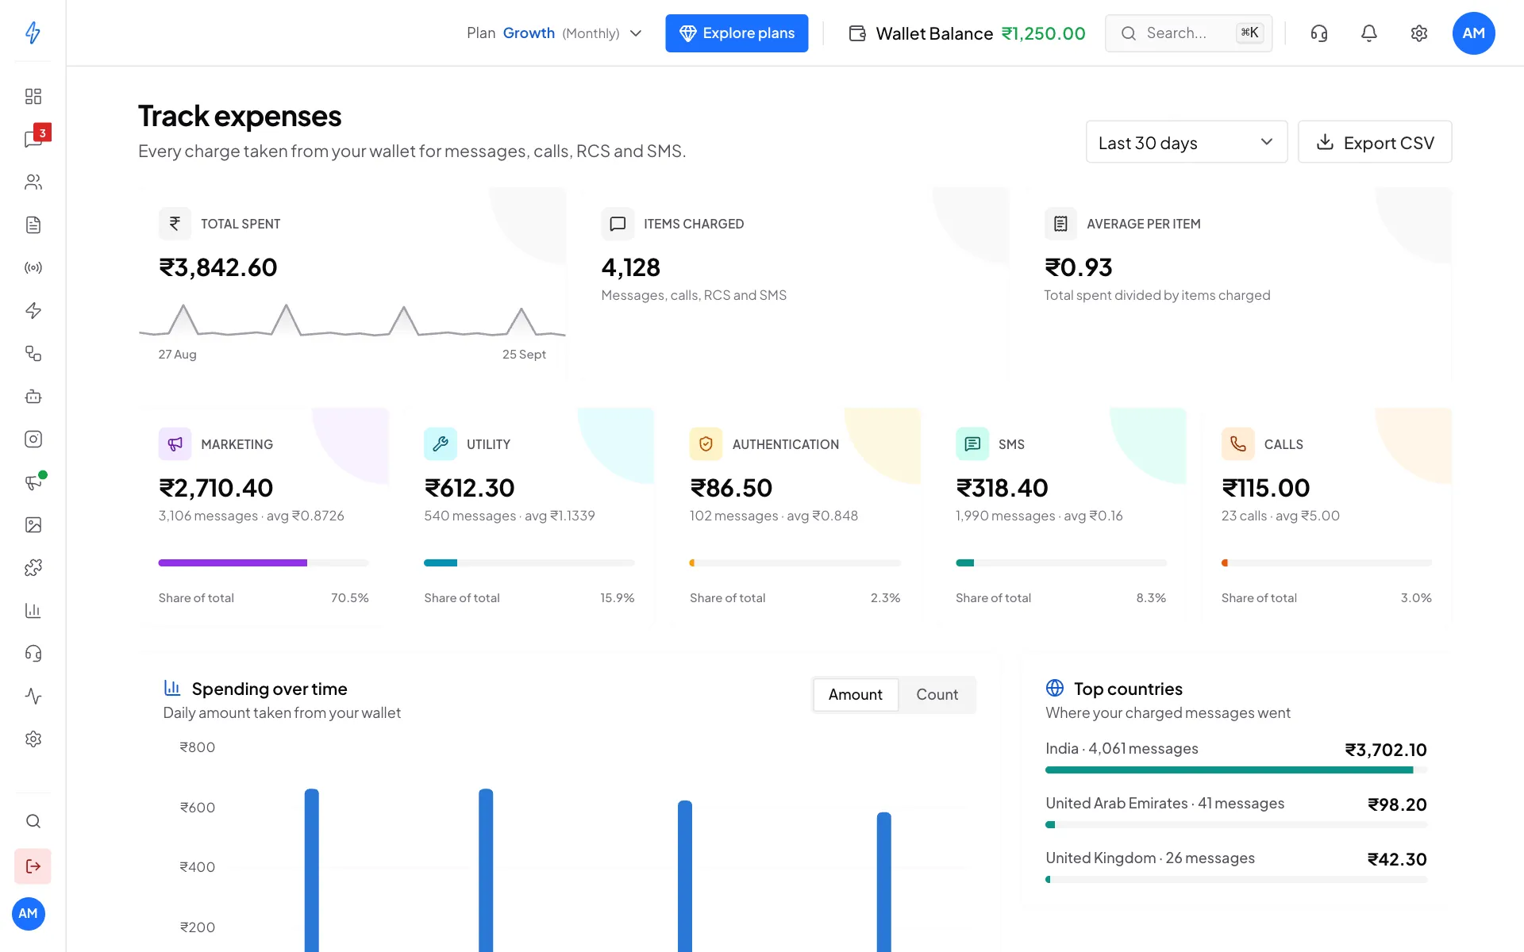
Task: Click the Search input field
Action: (1188, 33)
